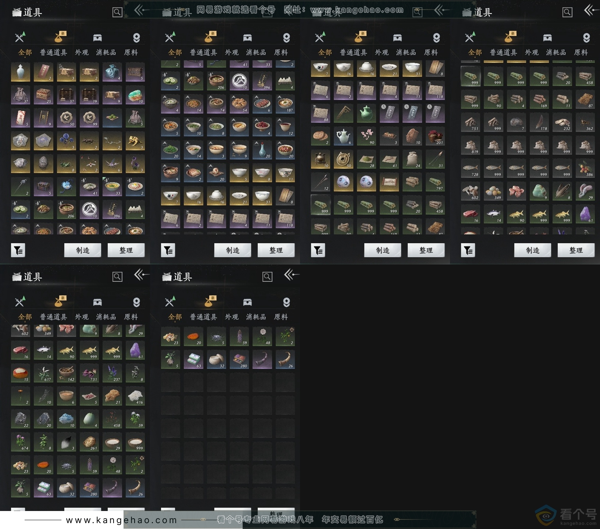
Task: Select red envelope with count 5
Action: click(x=20, y=118)
